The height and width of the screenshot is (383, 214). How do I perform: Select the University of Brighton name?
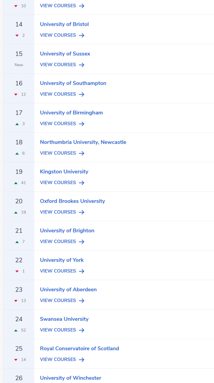67,231
